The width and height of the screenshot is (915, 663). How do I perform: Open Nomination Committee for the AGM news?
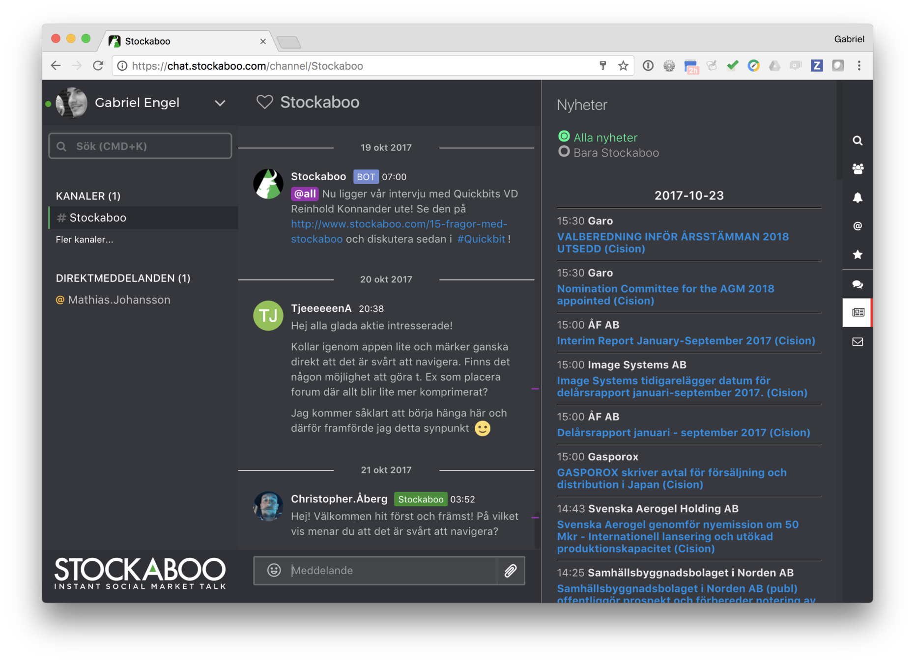tap(665, 295)
